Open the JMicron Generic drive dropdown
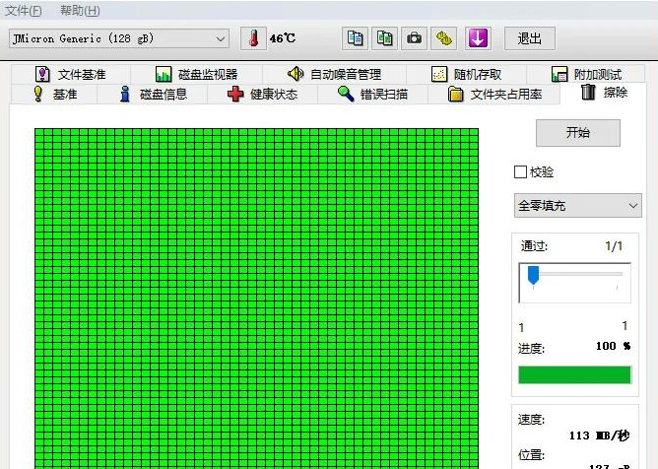 pyautogui.click(x=119, y=38)
